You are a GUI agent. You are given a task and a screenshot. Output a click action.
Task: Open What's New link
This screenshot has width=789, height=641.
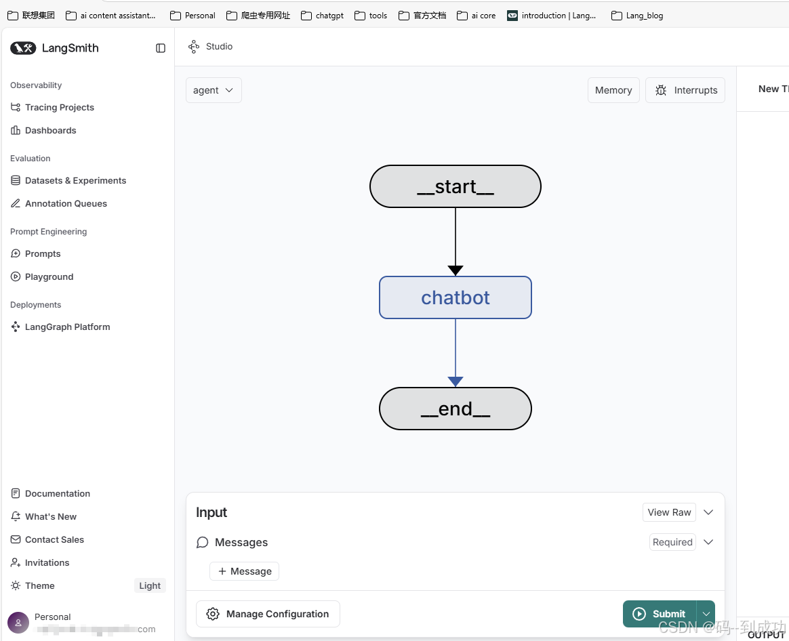click(x=51, y=516)
